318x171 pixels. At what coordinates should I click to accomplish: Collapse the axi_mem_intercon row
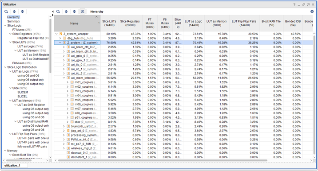coord(64,78)
